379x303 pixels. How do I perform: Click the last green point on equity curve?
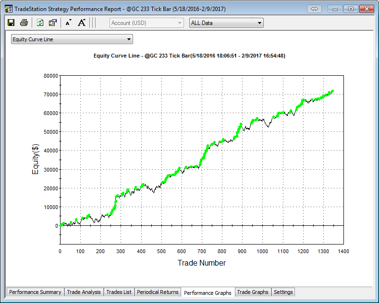coord(332,91)
